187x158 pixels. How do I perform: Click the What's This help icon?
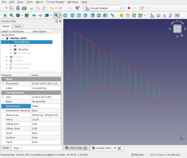point(78,8)
